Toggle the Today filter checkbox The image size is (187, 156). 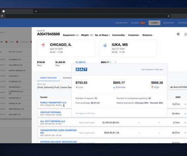click(6, 42)
